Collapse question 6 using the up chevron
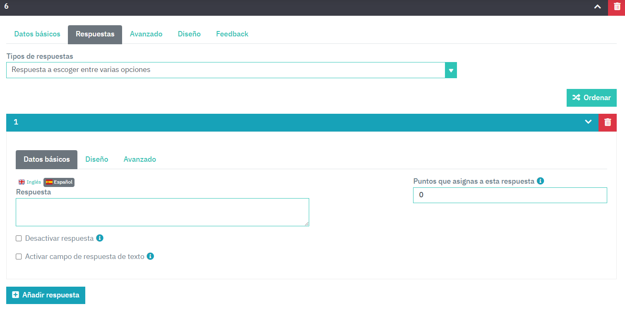The height and width of the screenshot is (309, 625). (x=598, y=7)
